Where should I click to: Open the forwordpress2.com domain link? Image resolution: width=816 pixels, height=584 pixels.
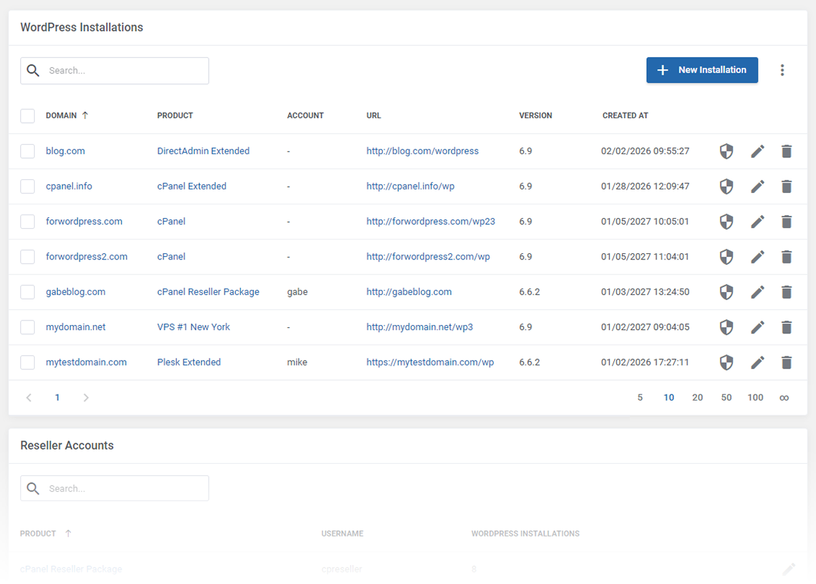point(86,257)
